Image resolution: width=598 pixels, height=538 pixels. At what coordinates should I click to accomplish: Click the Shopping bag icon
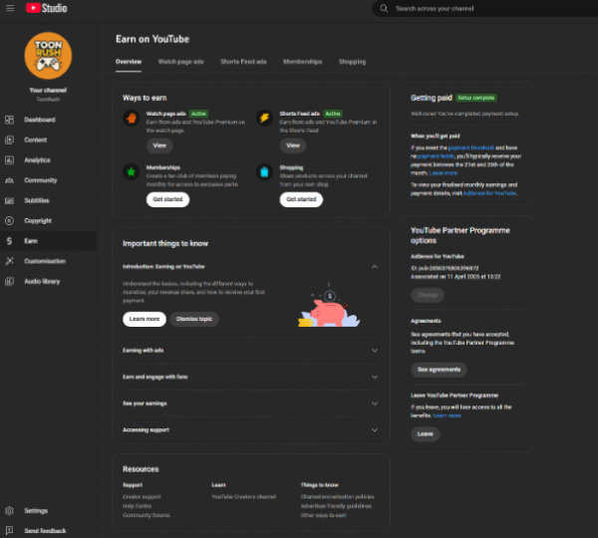pyautogui.click(x=265, y=172)
